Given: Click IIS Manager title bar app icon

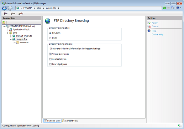Looking at the screenshot, I should tap(3, 3).
